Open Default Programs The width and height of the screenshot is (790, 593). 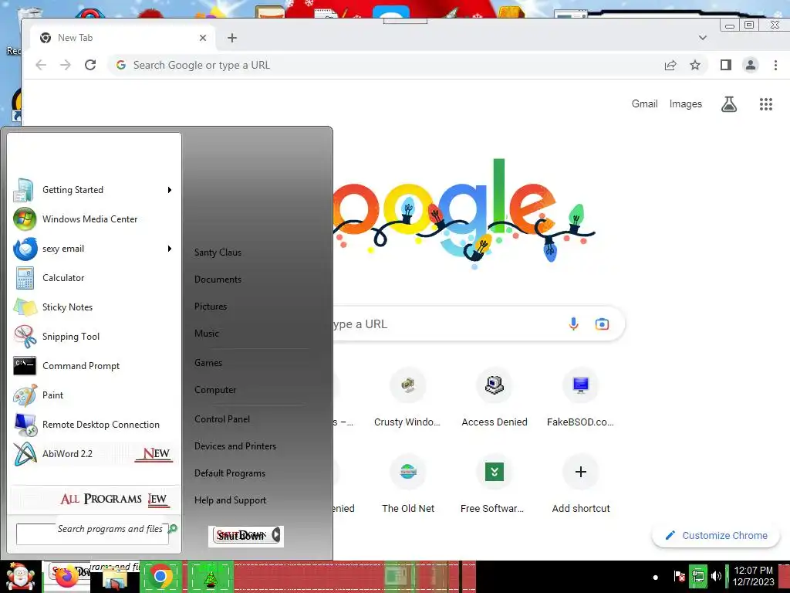(x=230, y=473)
